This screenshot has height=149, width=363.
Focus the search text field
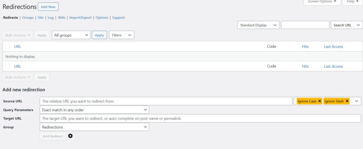tap(305, 25)
